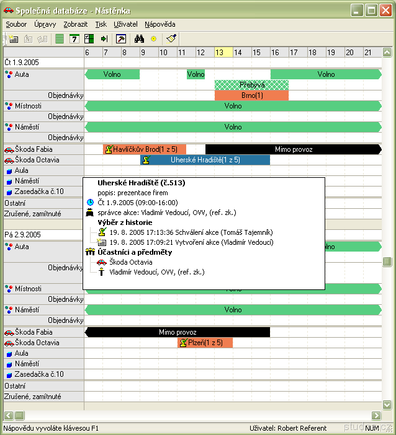Open the Uživatel menu
This screenshot has width=396, height=435.
click(x=125, y=24)
